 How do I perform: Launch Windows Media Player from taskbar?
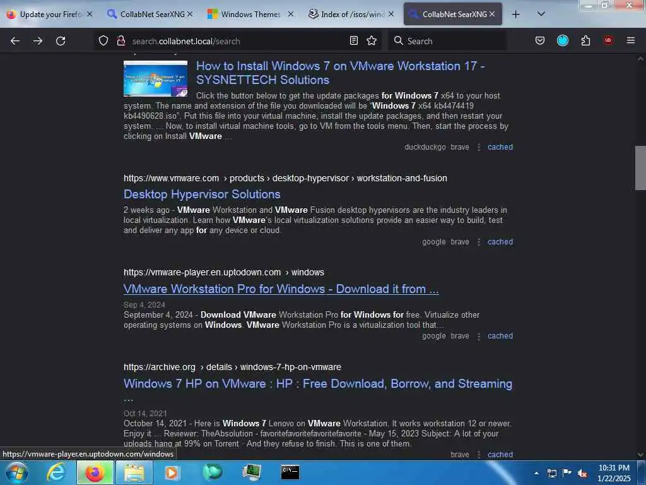tap(172, 472)
